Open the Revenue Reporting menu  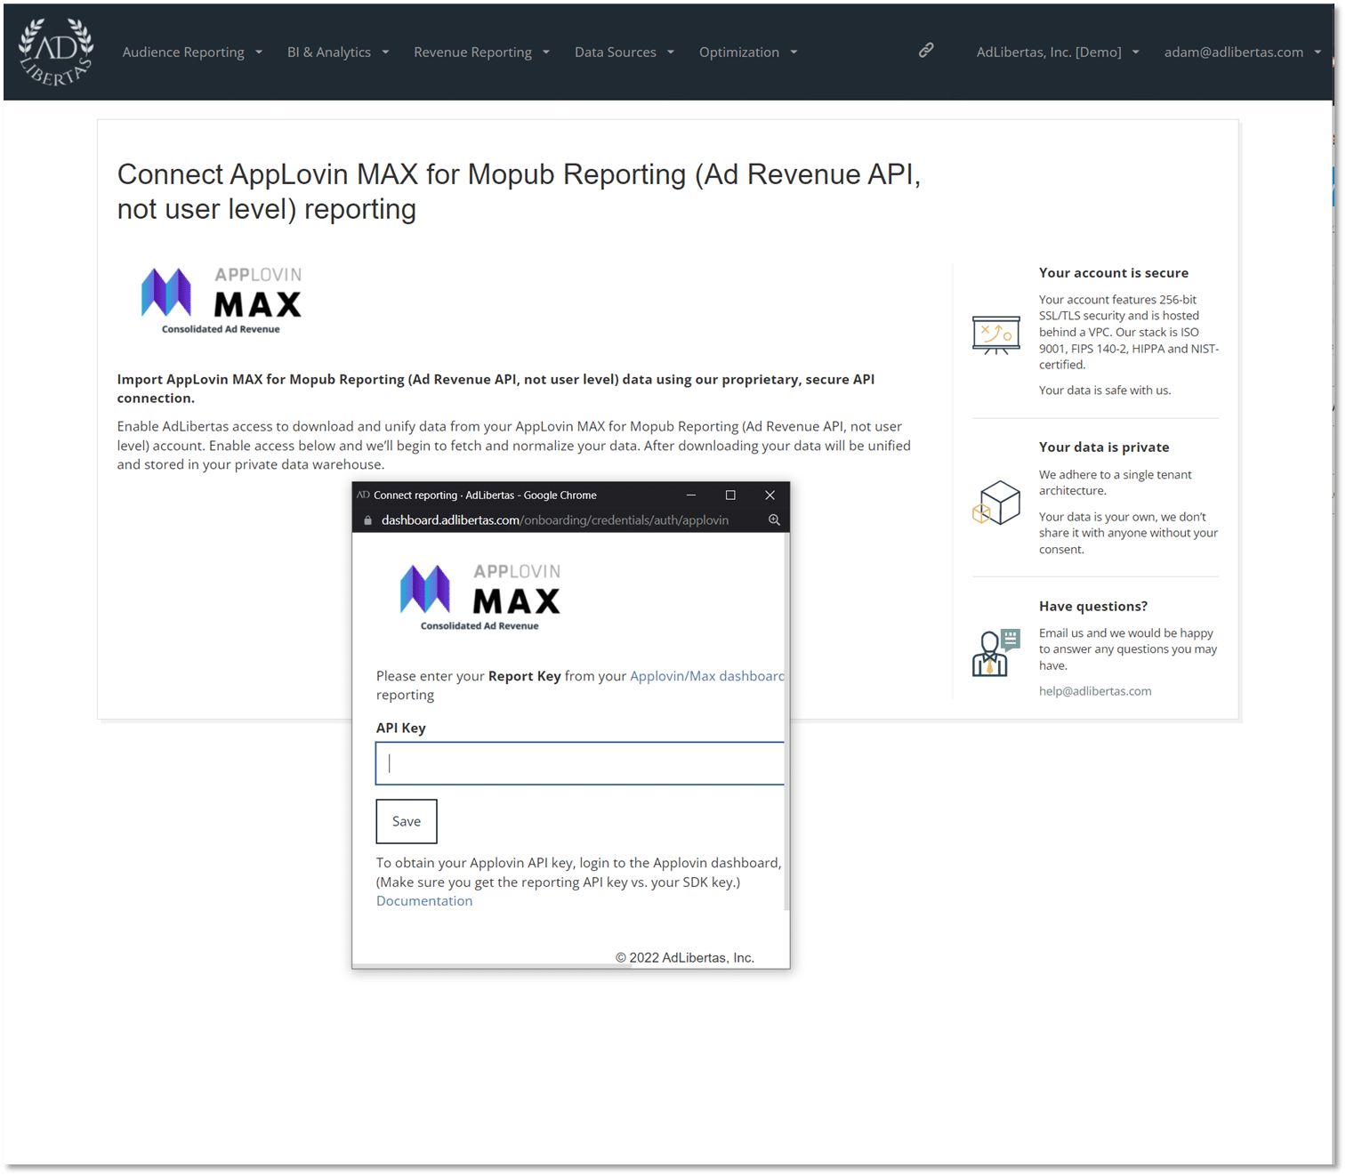[x=481, y=52]
